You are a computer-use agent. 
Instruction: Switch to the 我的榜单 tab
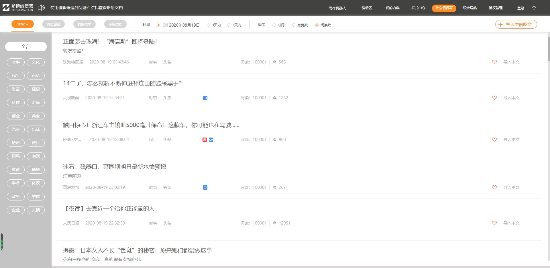tap(85, 24)
